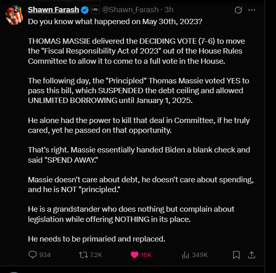Click the small affiliation badge beside name

coord(95,10)
